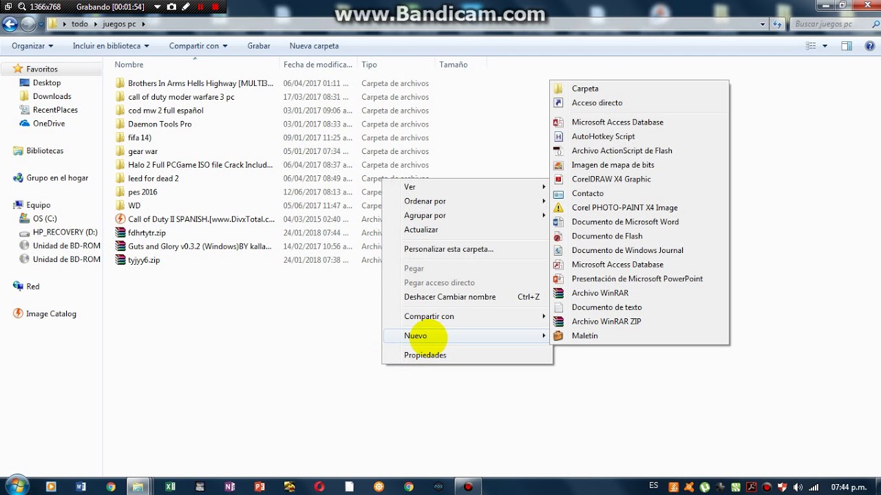This screenshot has width=881, height=495.
Task: Open the Organizar dropdown menu
Action: [32, 46]
